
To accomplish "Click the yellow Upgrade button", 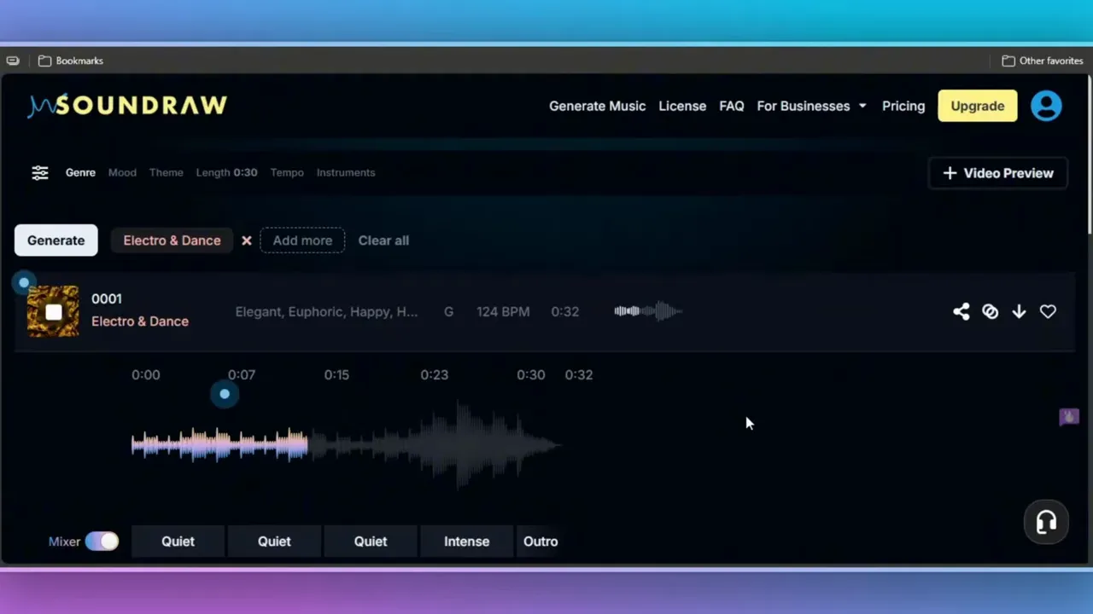I will point(977,106).
